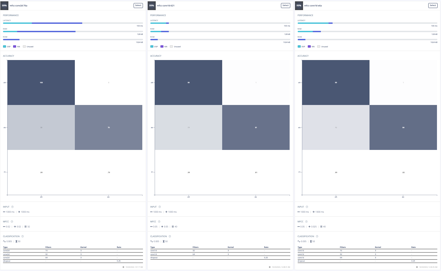The image size is (441, 271).
Task: Click help icon beside MFCC in mfcc-conv2d-76a card
Action: (12, 222)
